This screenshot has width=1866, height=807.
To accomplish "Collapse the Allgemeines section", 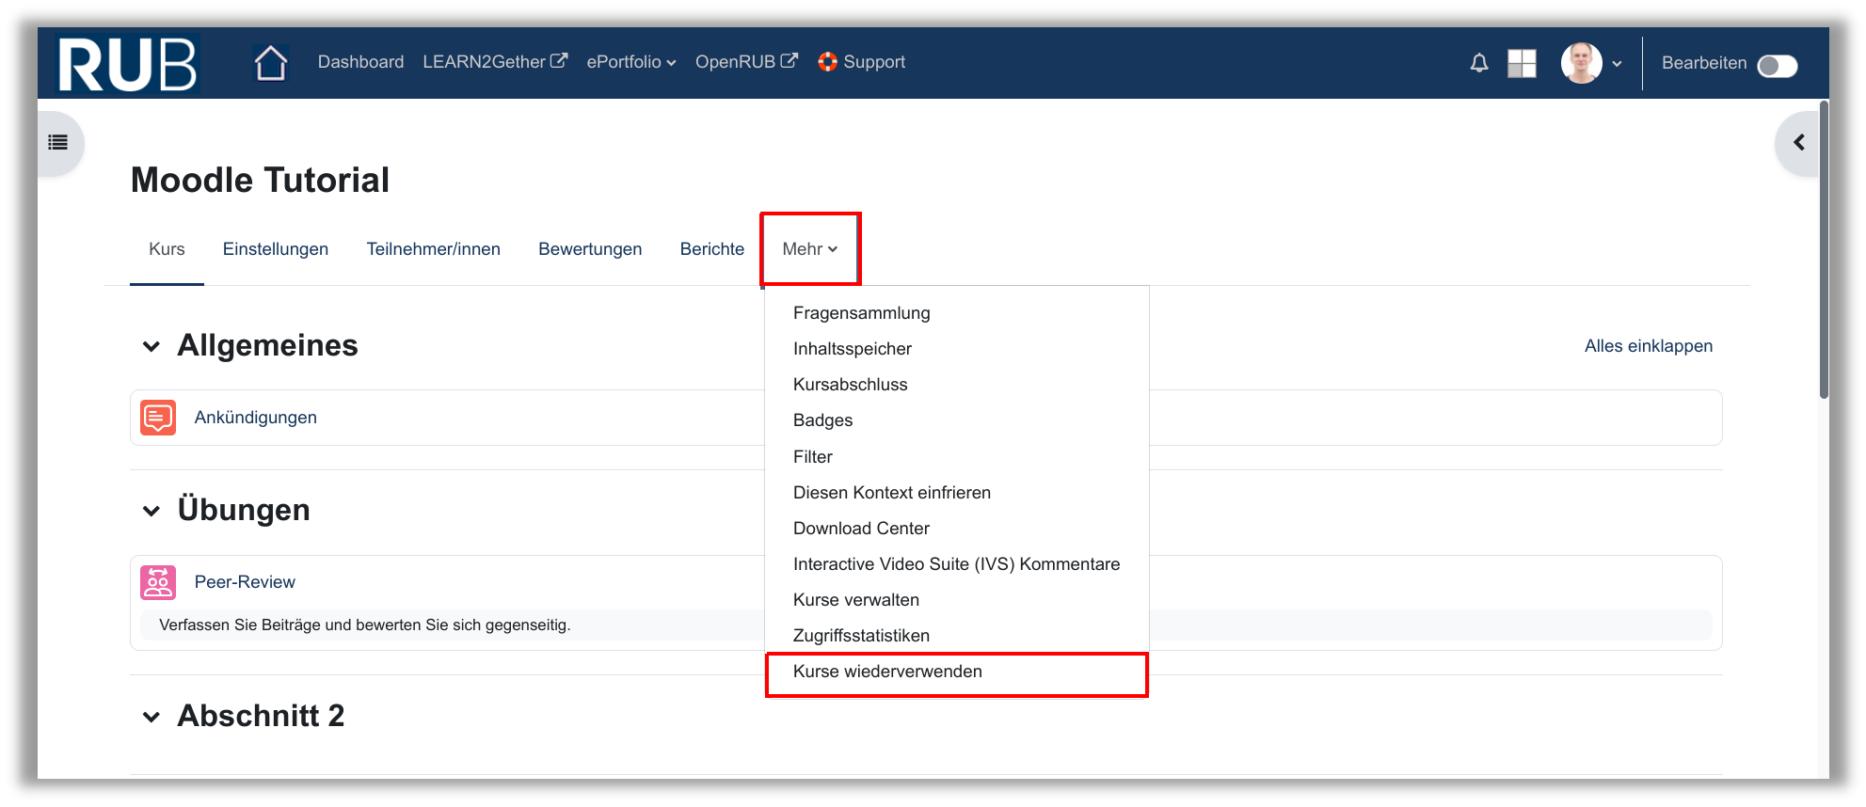I will point(152,346).
